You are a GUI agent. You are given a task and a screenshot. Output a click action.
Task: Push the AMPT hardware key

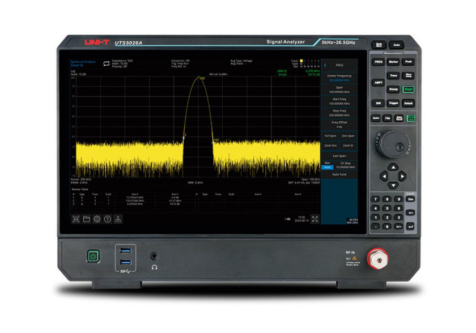tap(379, 83)
